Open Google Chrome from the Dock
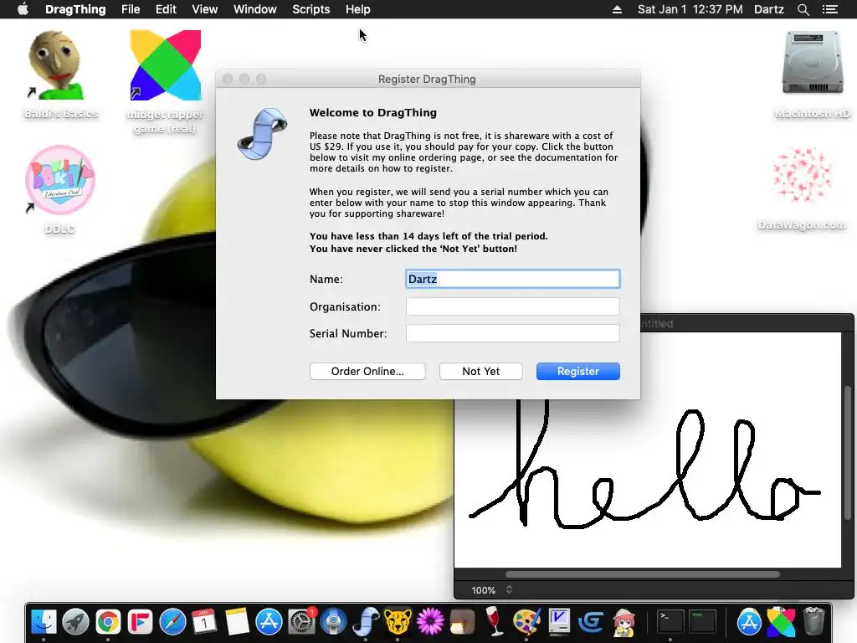Image resolution: width=857 pixels, height=643 pixels. point(108,622)
